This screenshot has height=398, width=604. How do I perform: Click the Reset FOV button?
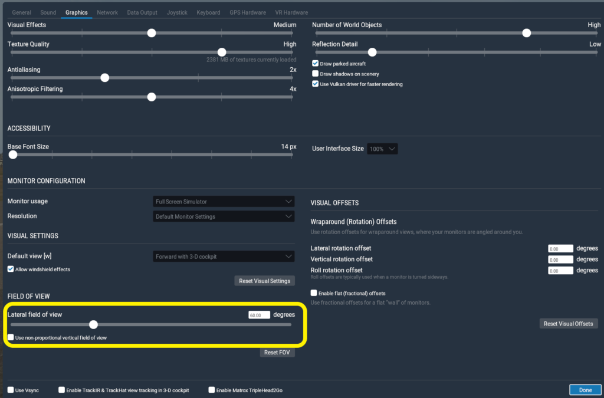277,352
